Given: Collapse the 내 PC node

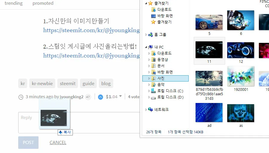Looking at the screenshot, I should 146,47.
